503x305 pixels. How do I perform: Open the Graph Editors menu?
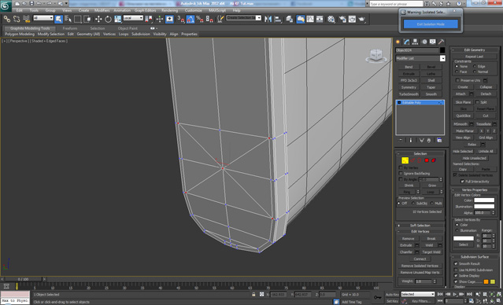click(145, 10)
